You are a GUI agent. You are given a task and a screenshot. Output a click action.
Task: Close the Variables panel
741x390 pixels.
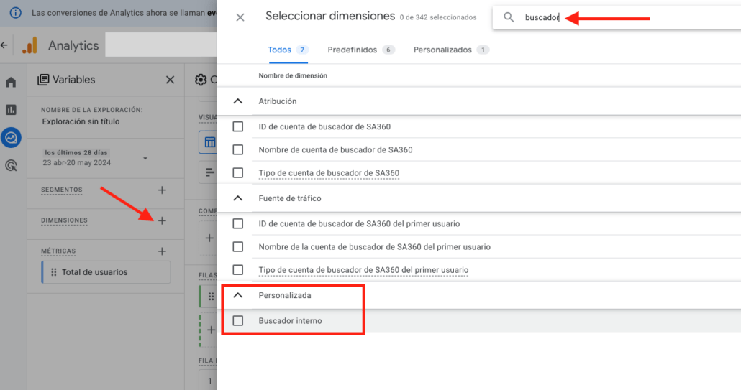tap(170, 80)
